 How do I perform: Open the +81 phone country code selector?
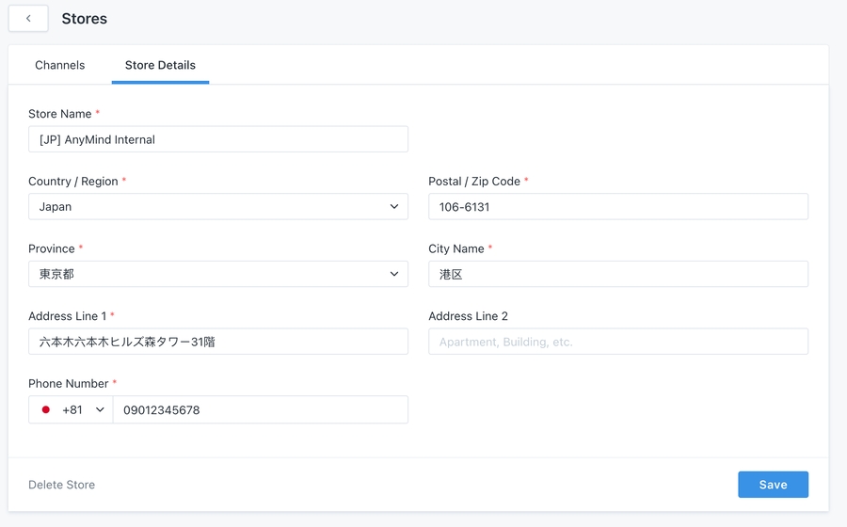tap(72, 410)
